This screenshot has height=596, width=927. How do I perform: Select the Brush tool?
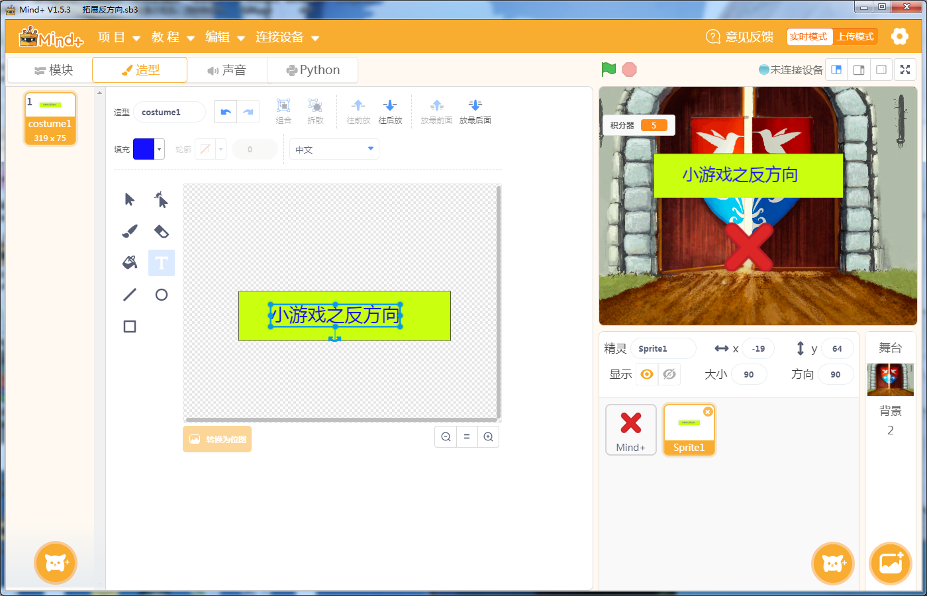(130, 231)
